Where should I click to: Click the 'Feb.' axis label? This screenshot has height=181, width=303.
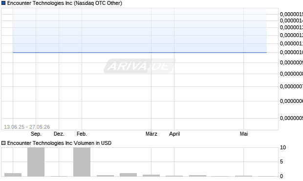[82, 134]
